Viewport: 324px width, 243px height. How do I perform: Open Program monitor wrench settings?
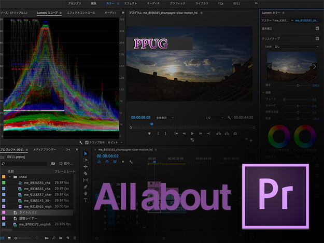[229, 118]
